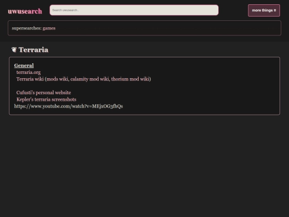The image size is (289, 217).
Task: Open the thorium mod wiki link
Action: pos(130,79)
